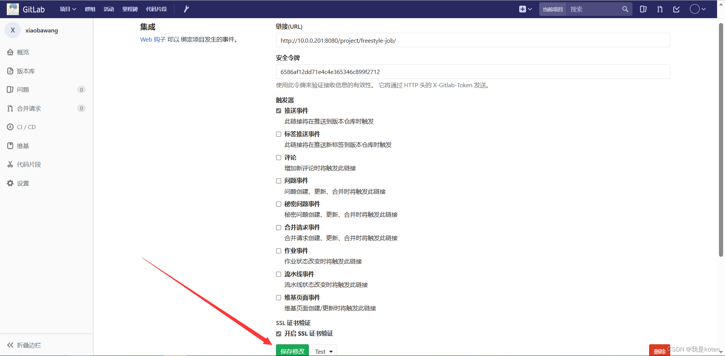Open the Test dropdown button
Image resolution: width=725 pixels, height=356 pixels.
(324, 351)
